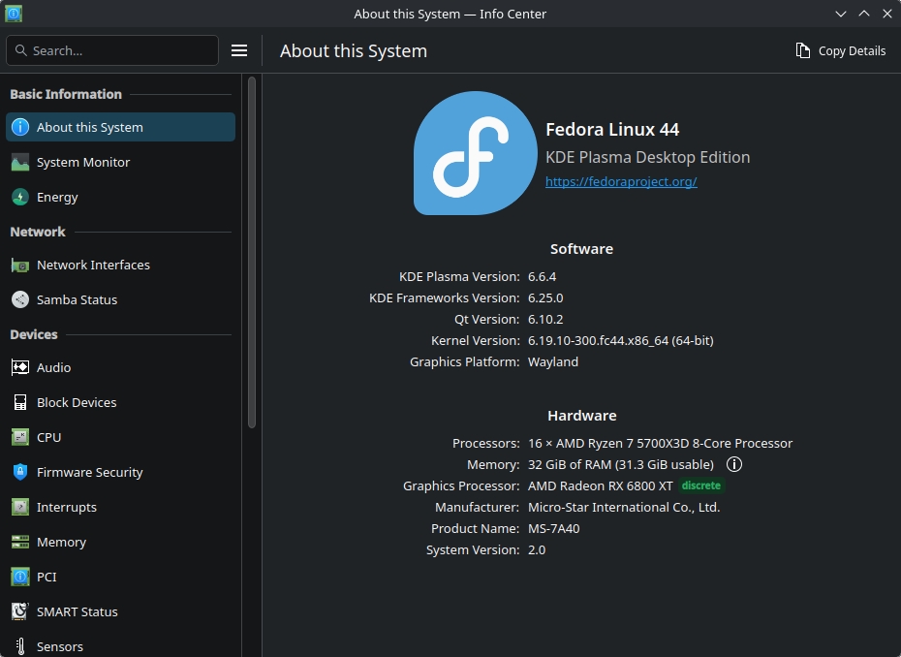Image resolution: width=901 pixels, height=657 pixels.
Task: Click the Copy Details button
Action: 841,50
